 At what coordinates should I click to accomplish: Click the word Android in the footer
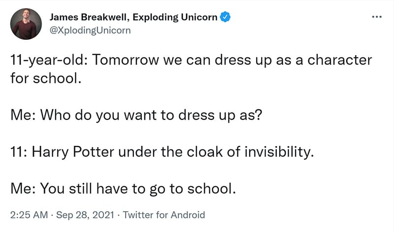(188, 215)
